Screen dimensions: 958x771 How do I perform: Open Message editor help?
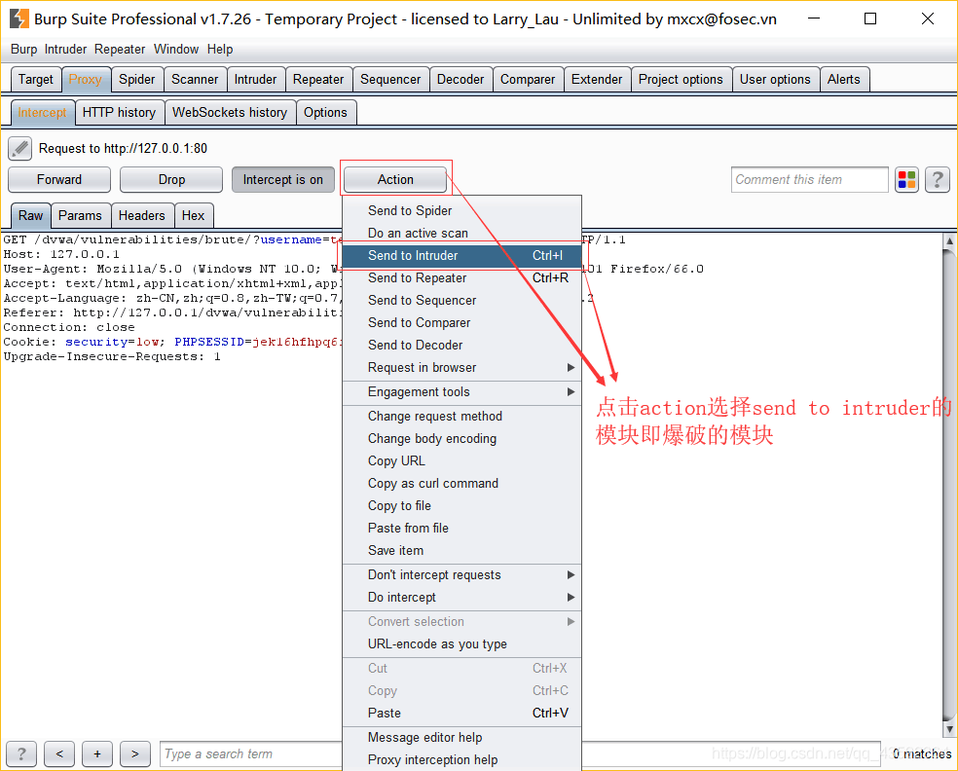pos(461,737)
